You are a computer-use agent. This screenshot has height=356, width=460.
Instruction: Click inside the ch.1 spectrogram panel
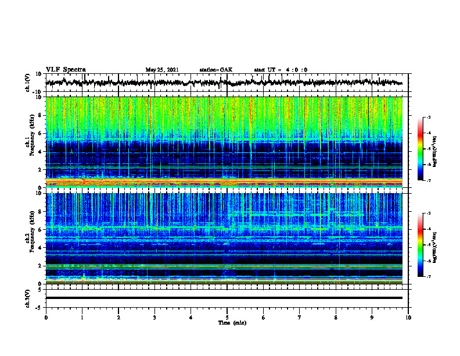point(224,142)
